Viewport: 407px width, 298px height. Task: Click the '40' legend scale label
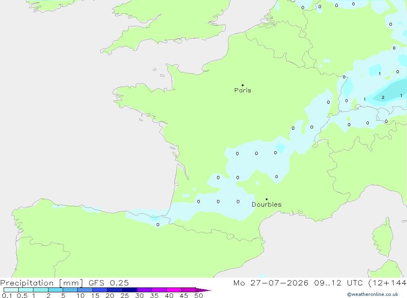(x=169, y=296)
